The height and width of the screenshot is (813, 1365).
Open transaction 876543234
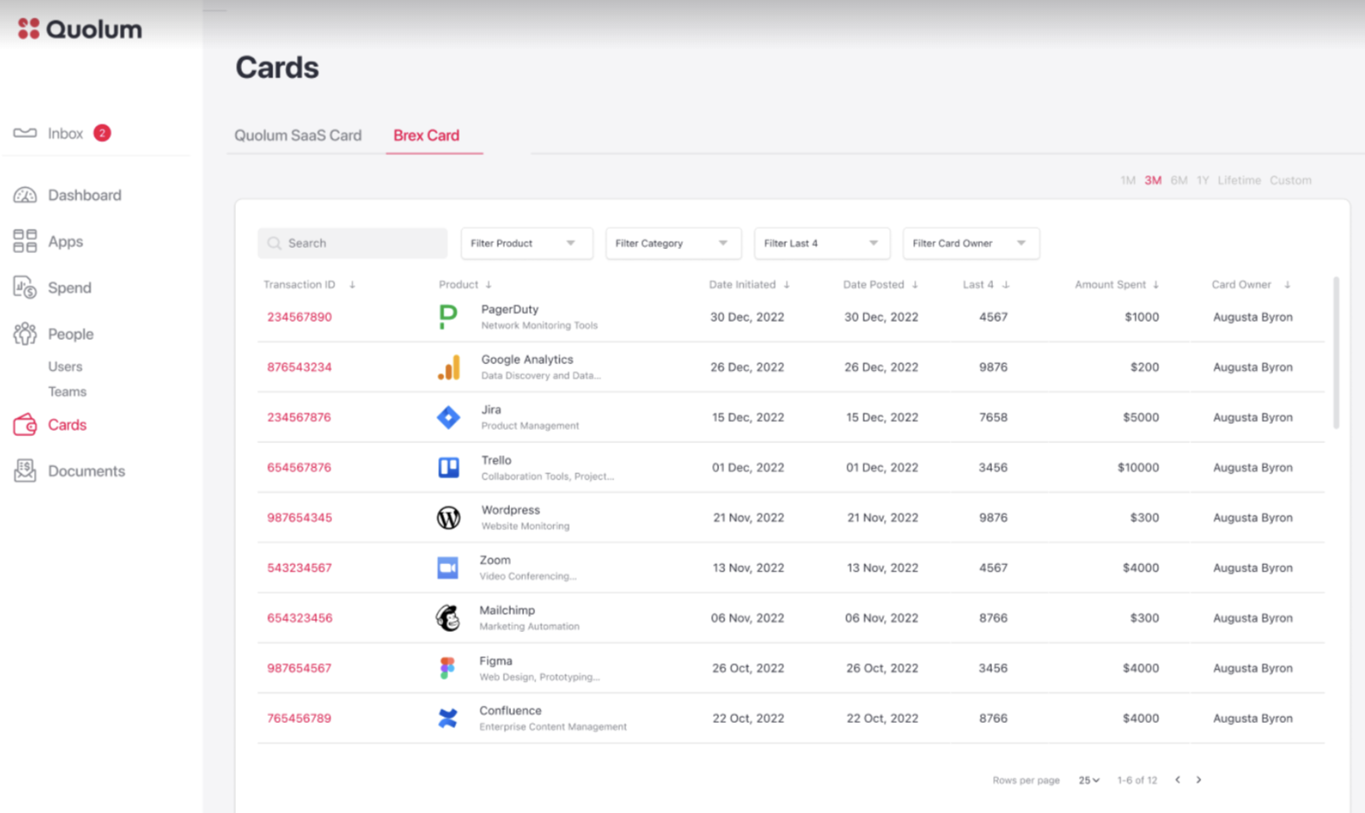tap(299, 367)
